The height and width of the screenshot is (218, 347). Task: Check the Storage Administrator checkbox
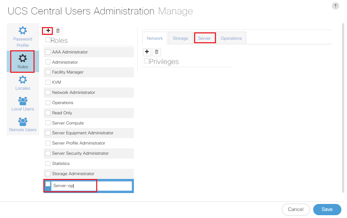tap(48, 174)
